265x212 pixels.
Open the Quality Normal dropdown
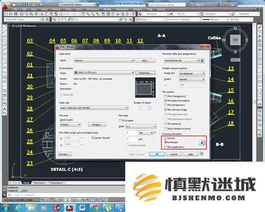click(192, 79)
